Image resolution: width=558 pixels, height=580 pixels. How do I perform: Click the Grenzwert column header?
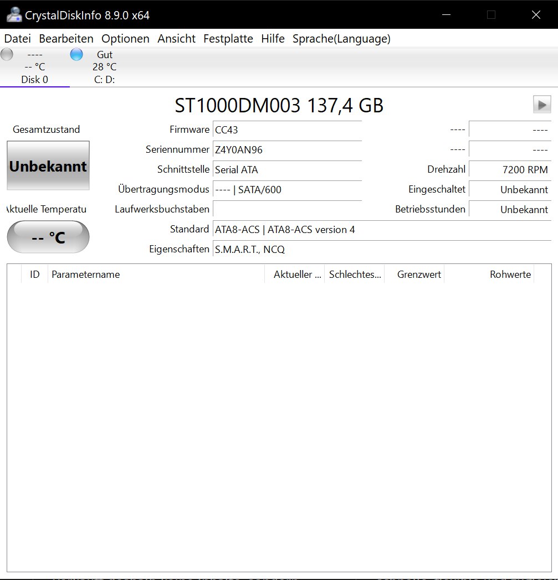pos(414,275)
